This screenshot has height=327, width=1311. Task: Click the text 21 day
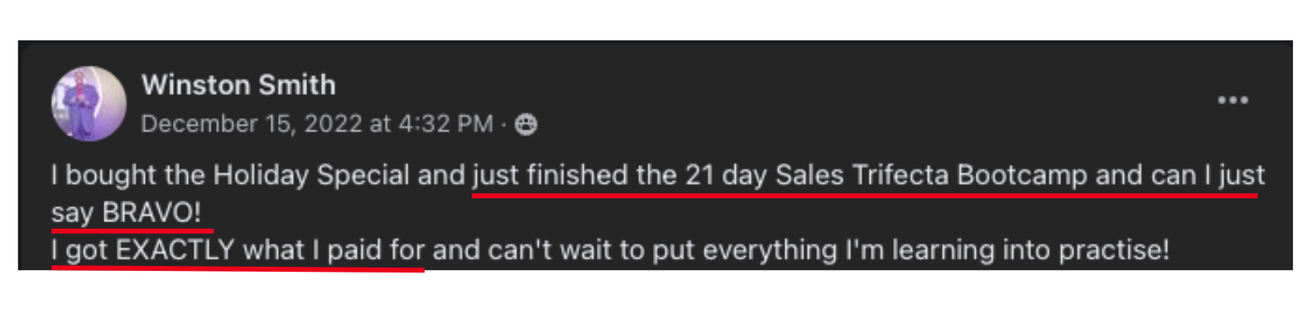click(x=726, y=175)
